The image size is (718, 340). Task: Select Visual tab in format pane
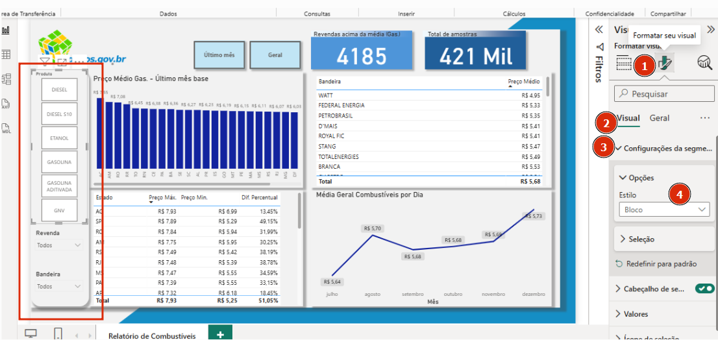[628, 118]
